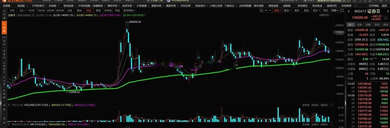Image resolution: width=390 pixels, height=128 pixels.
Task: Open 叠加 dropdown
Action: 287,10
